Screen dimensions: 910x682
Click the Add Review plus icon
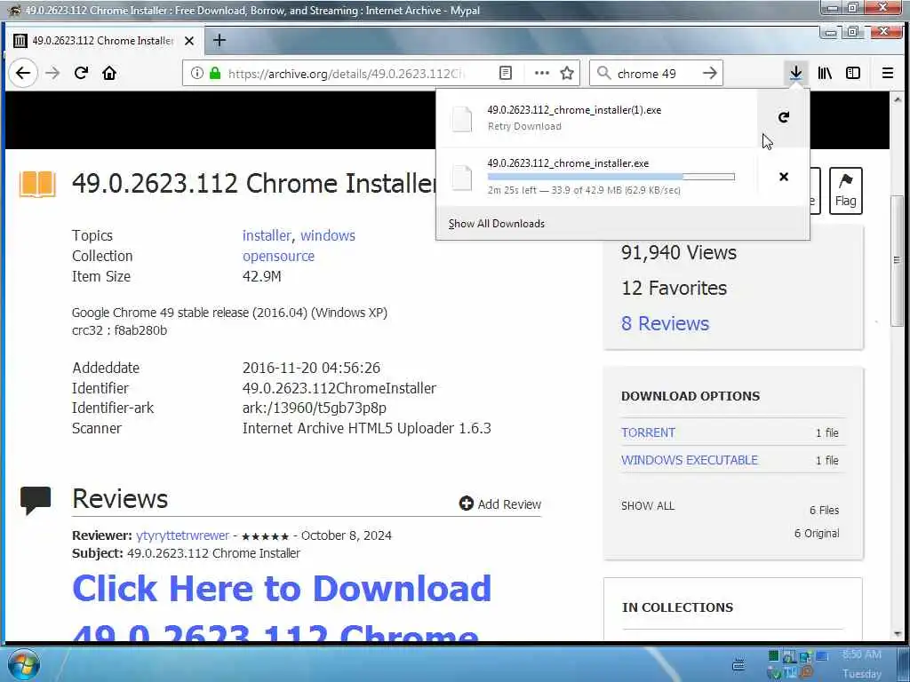pyautogui.click(x=466, y=504)
